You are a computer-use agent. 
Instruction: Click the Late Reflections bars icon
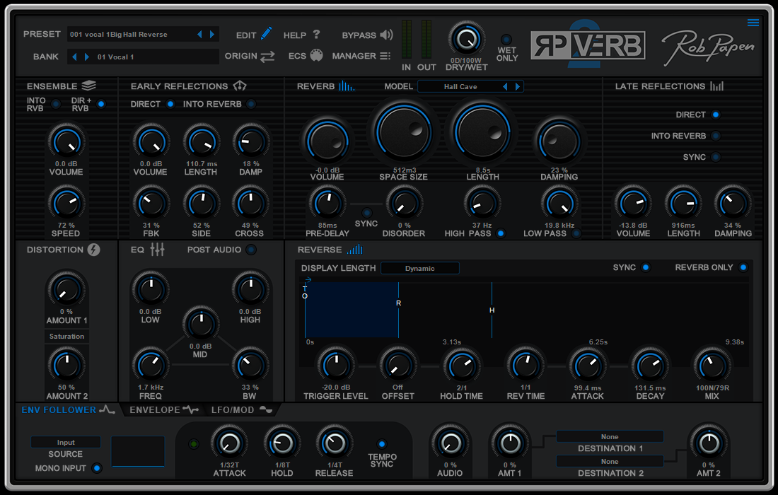pyautogui.click(x=716, y=86)
